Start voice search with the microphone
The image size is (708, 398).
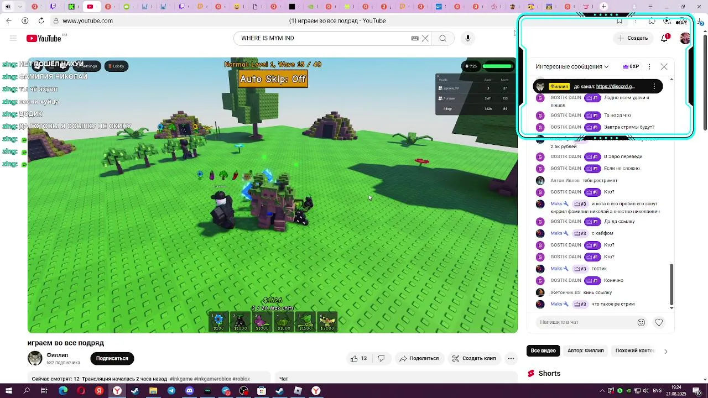pos(468,38)
